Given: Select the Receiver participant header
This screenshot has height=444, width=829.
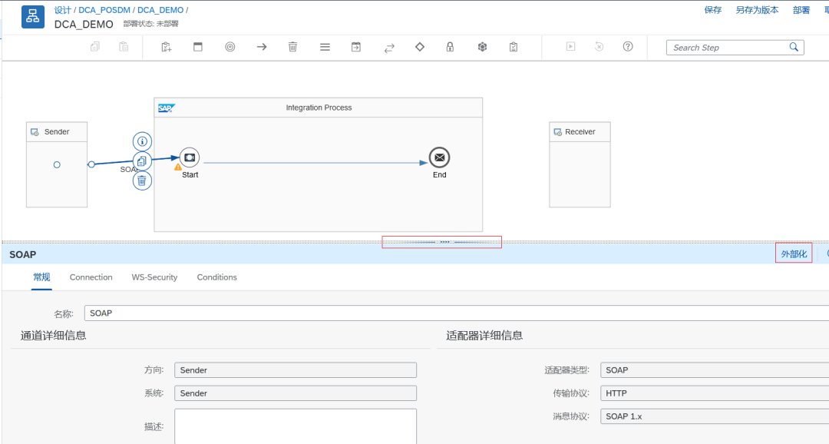Looking at the screenshot, I should [580, 132].
